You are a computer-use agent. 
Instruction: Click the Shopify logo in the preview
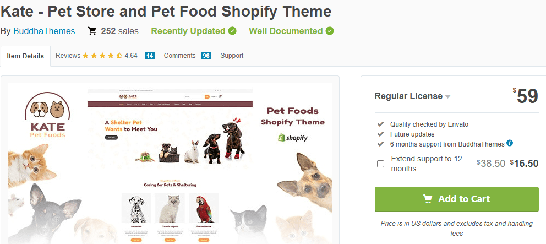pos(292,137)
